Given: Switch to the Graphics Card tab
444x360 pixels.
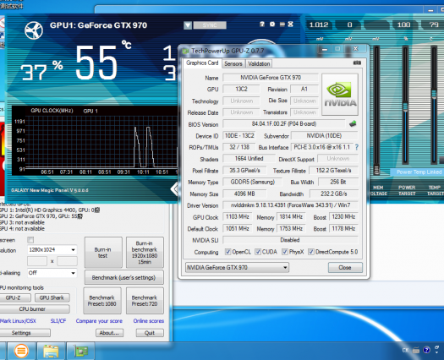Looking at the screenshot, I should (x=202, y=63).
